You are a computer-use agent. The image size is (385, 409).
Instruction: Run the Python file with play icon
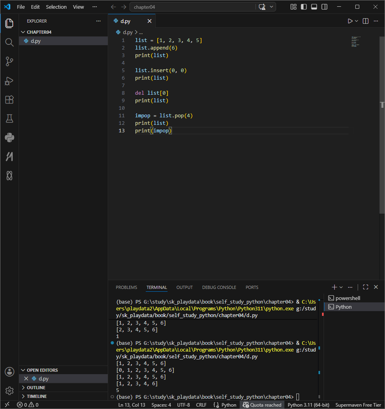[x=350, y=21]
